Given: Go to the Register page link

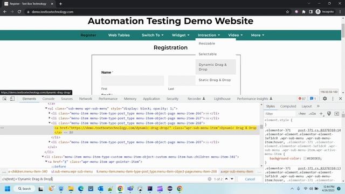Looking at the screenshot, I should point(88,35).
